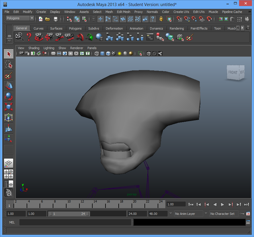Switch to four-view layout
This screenshot has height=237, width=254.
pos(9,174)
